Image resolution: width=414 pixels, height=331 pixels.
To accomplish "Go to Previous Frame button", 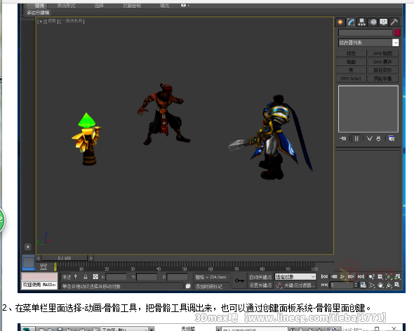I will pos(334,276).
